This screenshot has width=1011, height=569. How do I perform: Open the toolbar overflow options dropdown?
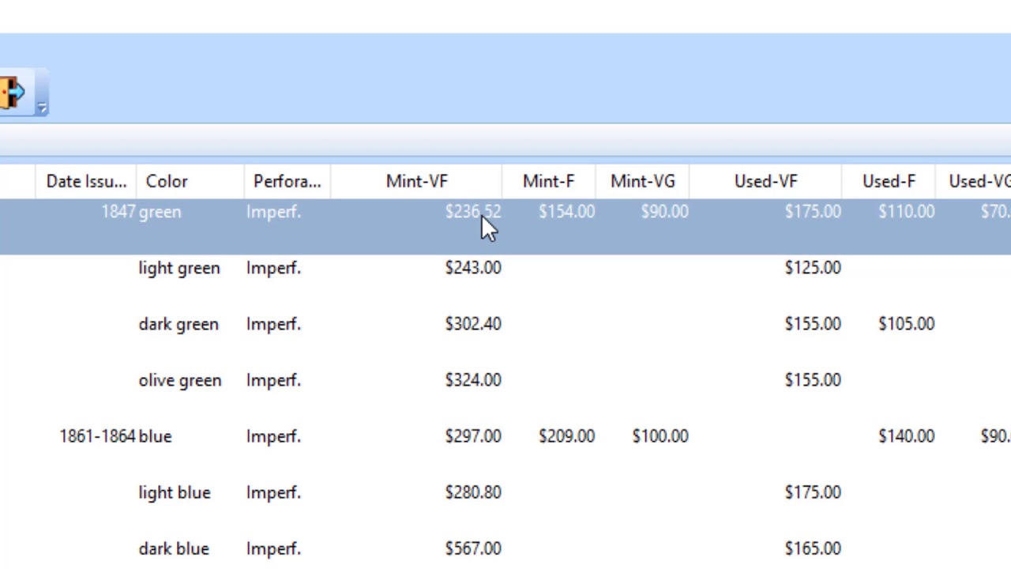pyautogui.click(x=42, y=108)
